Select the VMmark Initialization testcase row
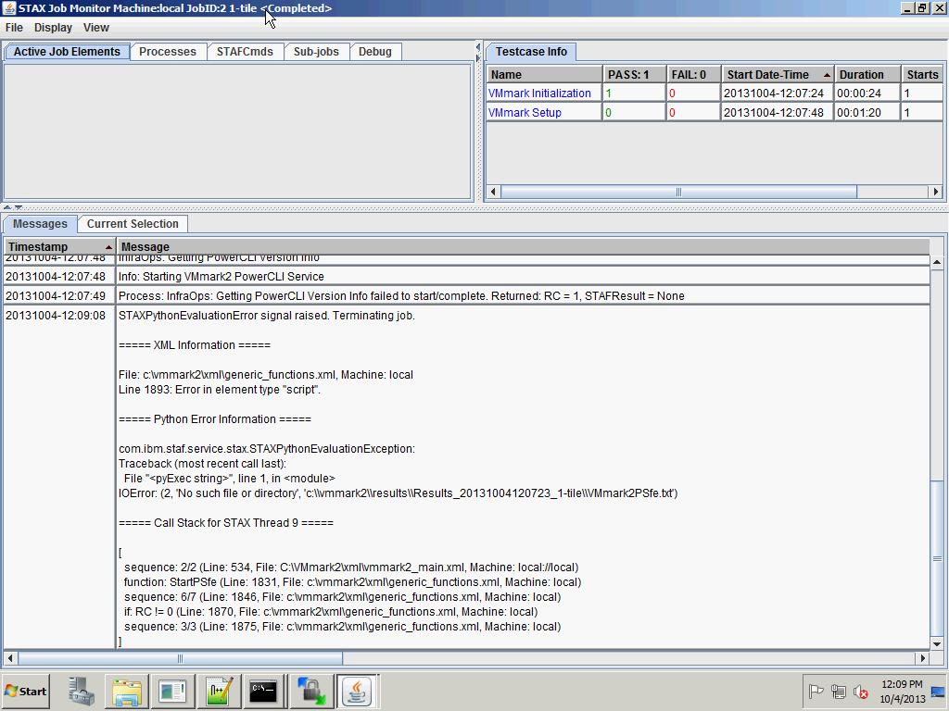This screenshot has width=949, height=711. 715,94
